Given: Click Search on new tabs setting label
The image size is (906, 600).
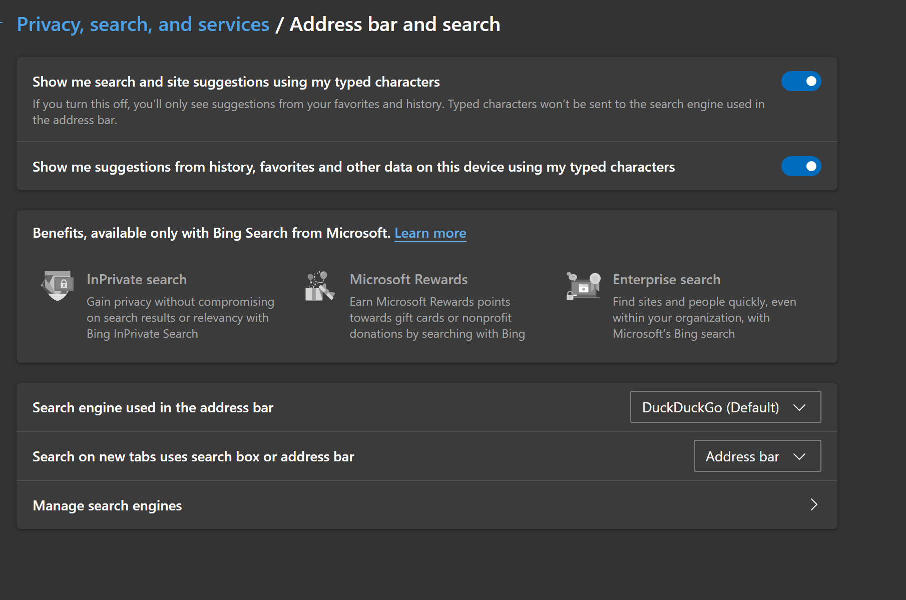Looking at the screenshot, I should [x=193, y=456].
